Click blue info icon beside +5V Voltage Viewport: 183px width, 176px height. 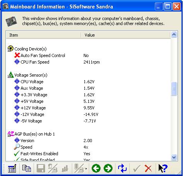pyautogui.click(x=17, y=101)
